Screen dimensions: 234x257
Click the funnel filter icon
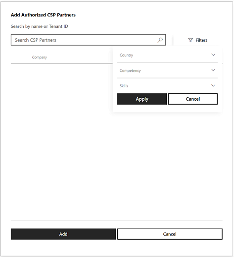point(190,40)
